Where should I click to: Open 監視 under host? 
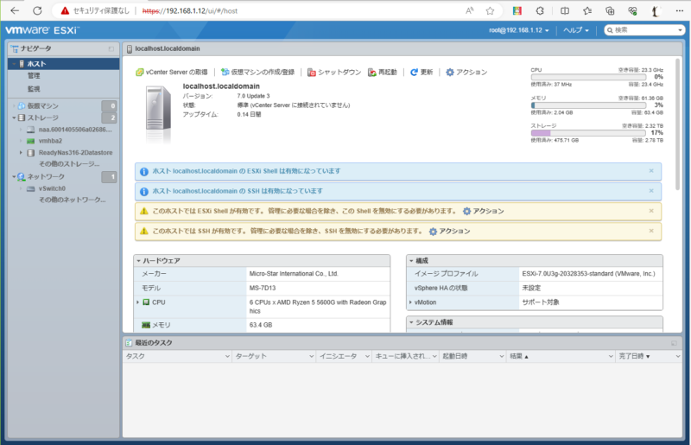pyautogui.click(x=34, y=89)
